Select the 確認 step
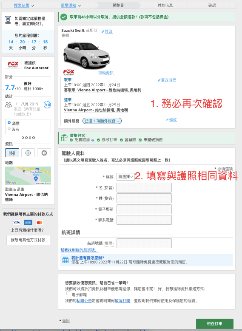This screenshot has height=331, width=242. coord(212,6)
